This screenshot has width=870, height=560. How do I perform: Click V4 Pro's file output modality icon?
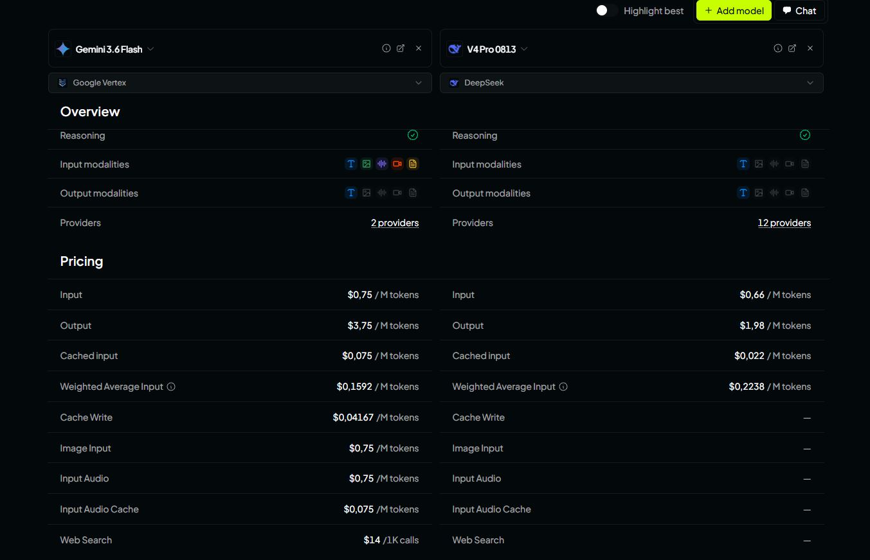[805, 193]
